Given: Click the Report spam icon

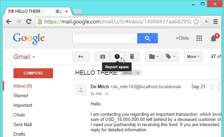Looking at the screenshot, I should (117, 57).
